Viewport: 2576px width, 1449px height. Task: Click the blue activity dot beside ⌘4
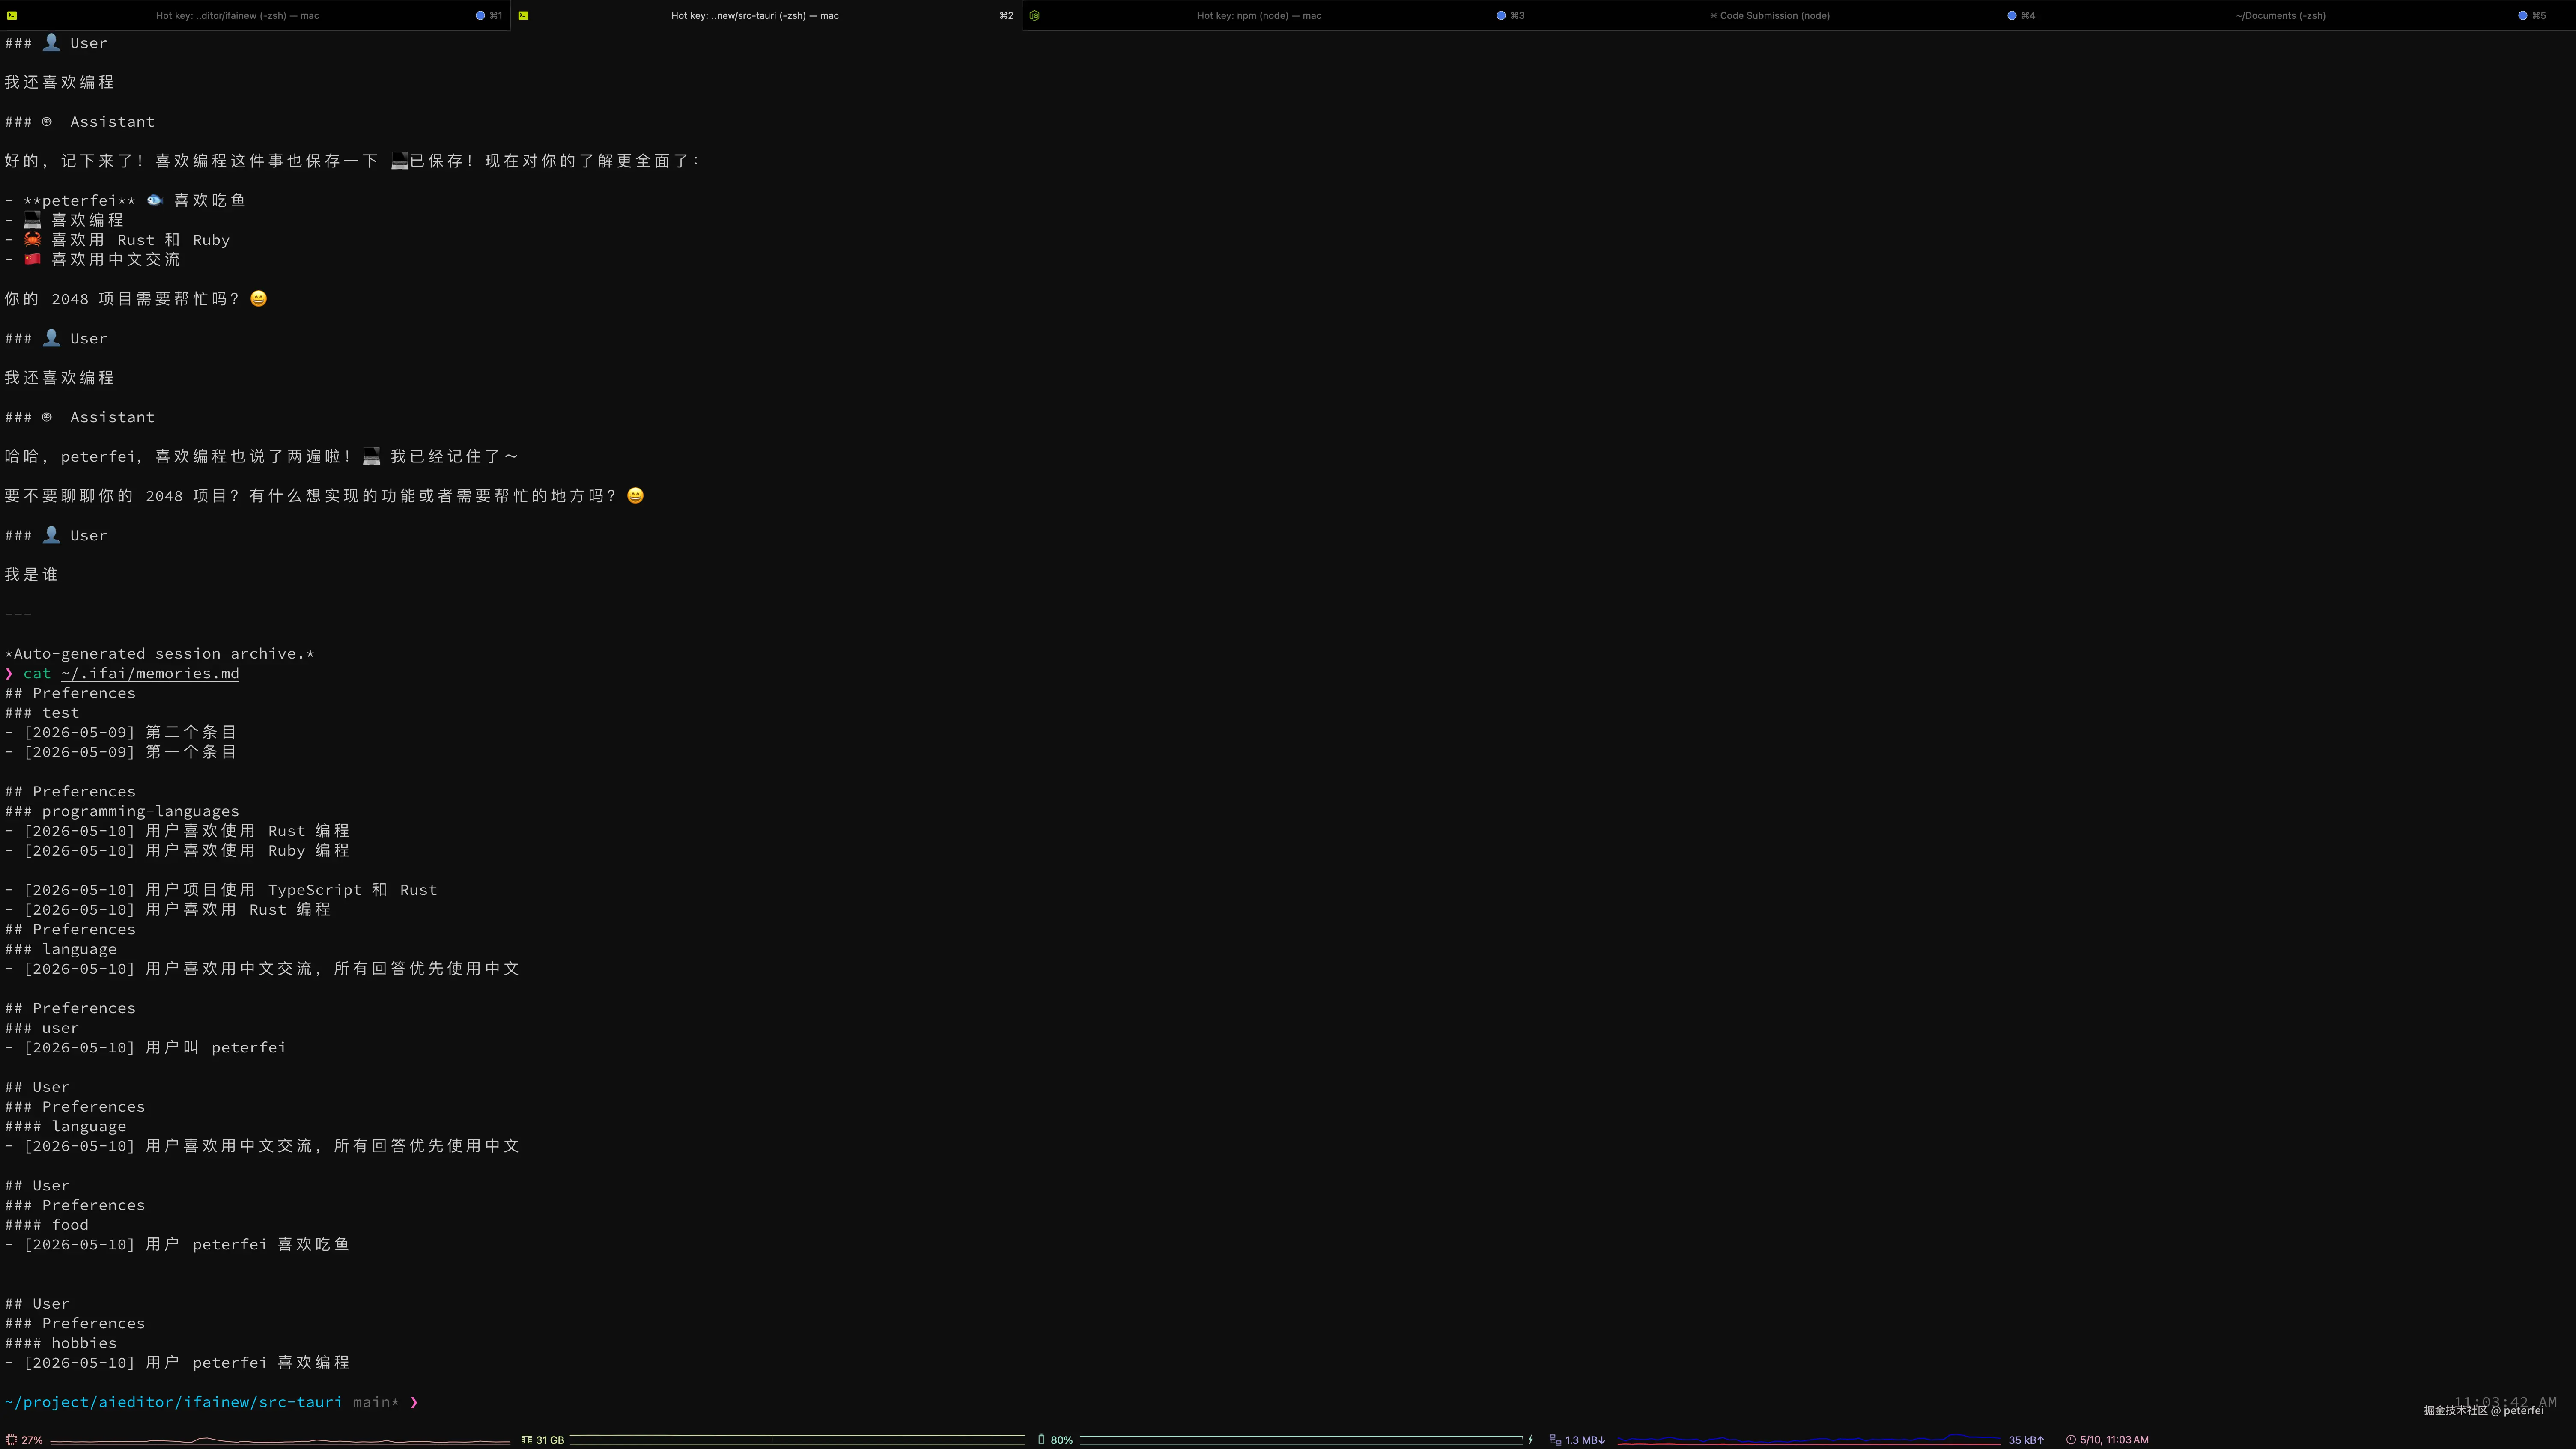pos(2012,15)
